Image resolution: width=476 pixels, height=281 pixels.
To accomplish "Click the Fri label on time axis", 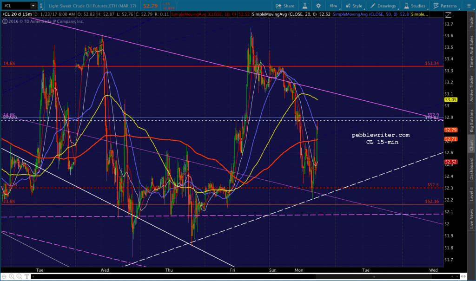I will (x=232, y=270).
